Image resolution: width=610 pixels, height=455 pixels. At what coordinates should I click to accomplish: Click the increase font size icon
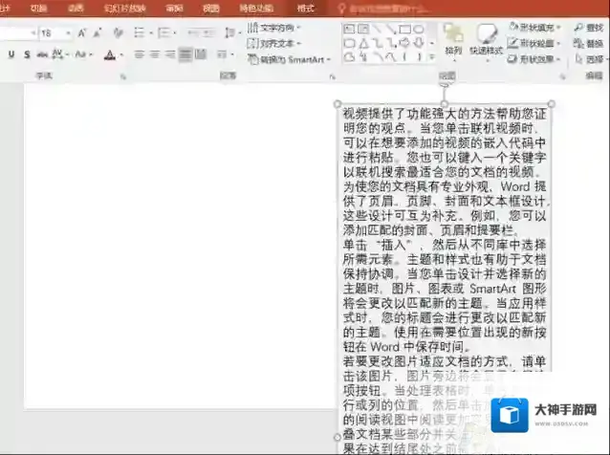coord(82,32)
